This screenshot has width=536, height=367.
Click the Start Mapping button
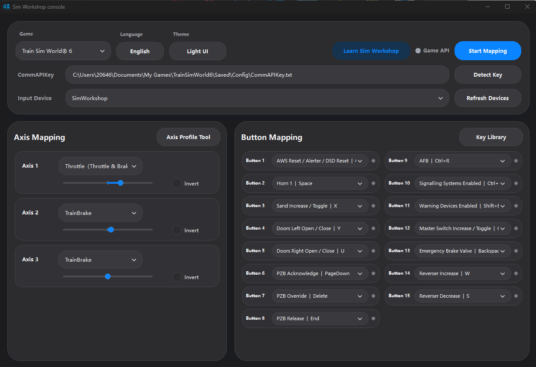(488, 51)
